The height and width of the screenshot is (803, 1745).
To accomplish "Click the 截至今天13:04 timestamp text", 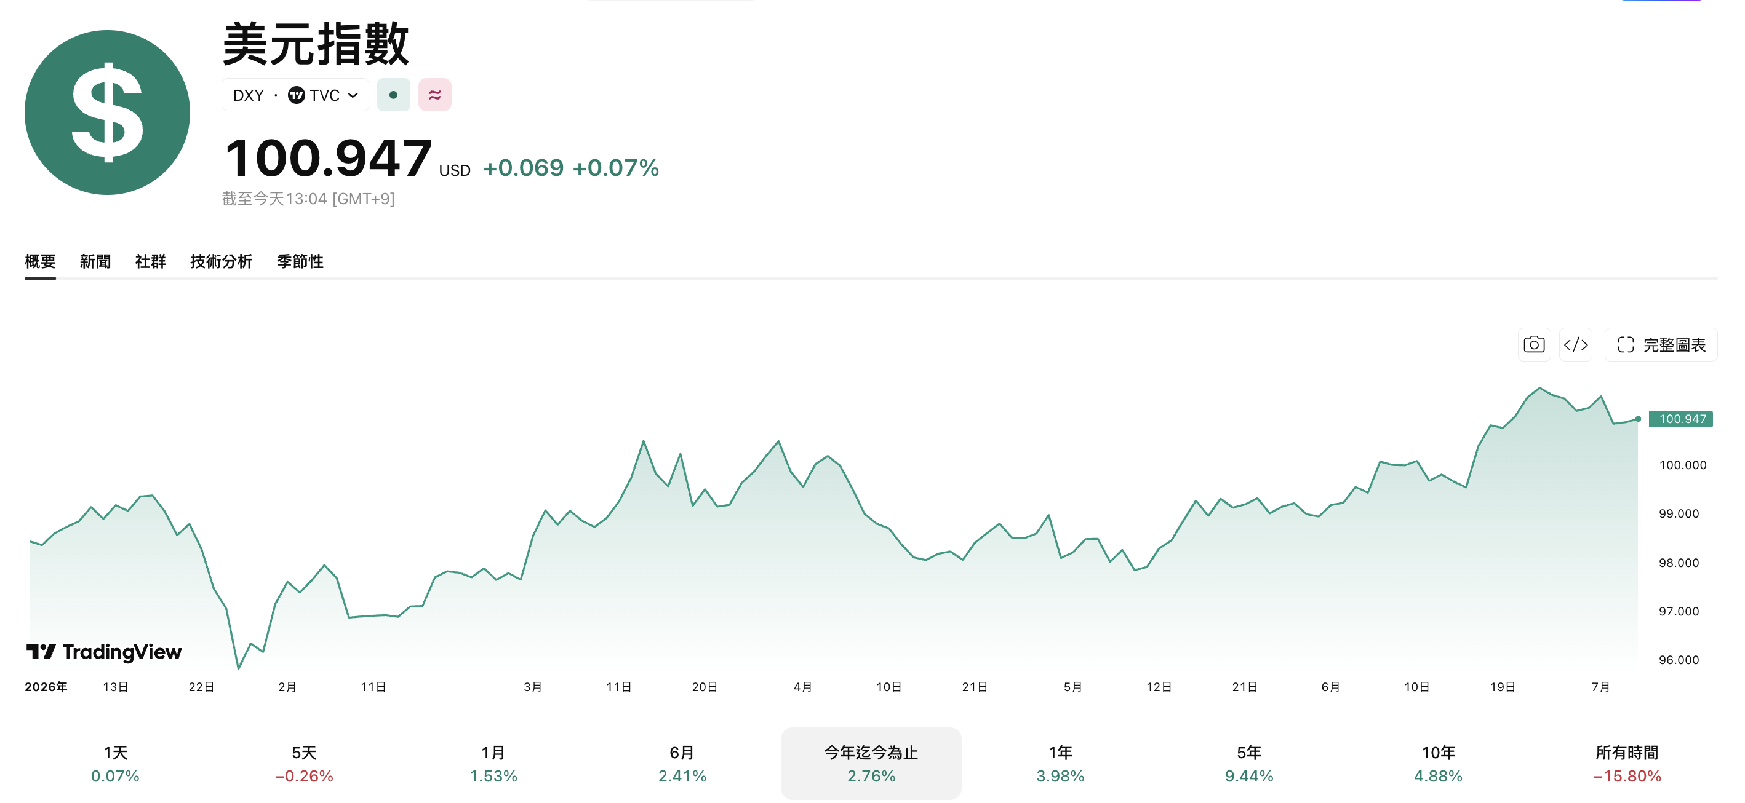I will [x=308, y=199].
